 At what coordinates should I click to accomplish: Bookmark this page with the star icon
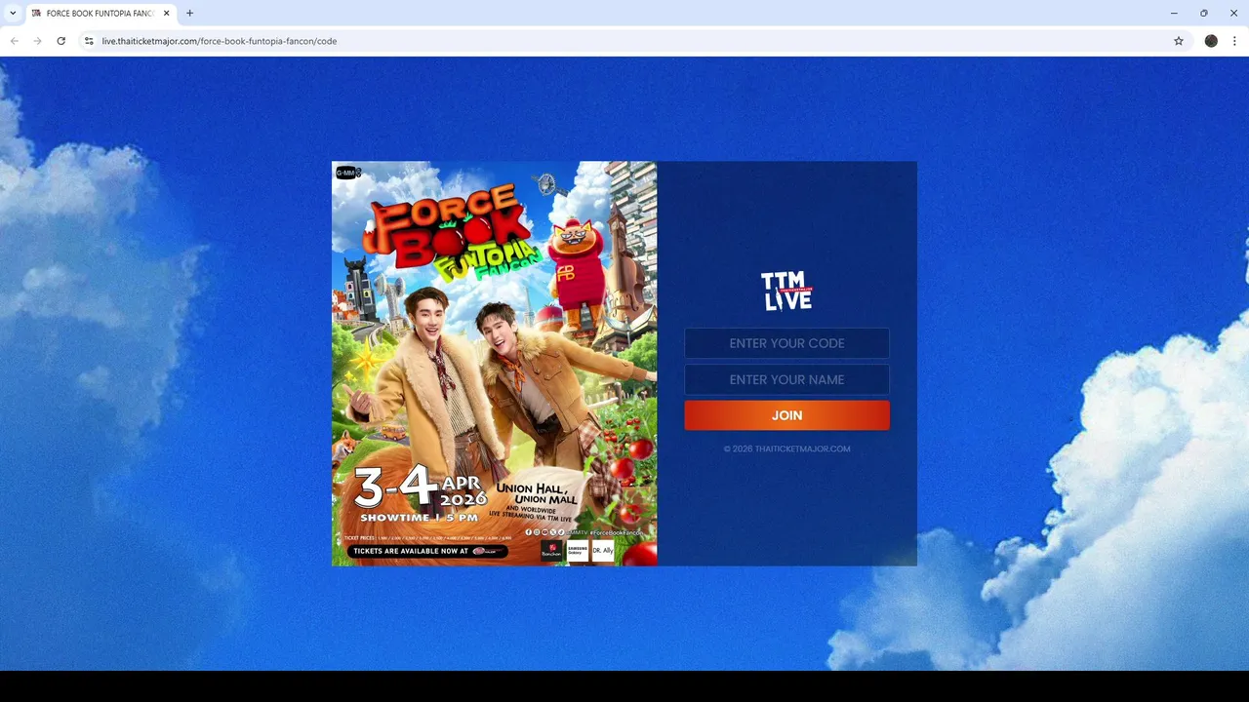click(x=1179, y=41)
